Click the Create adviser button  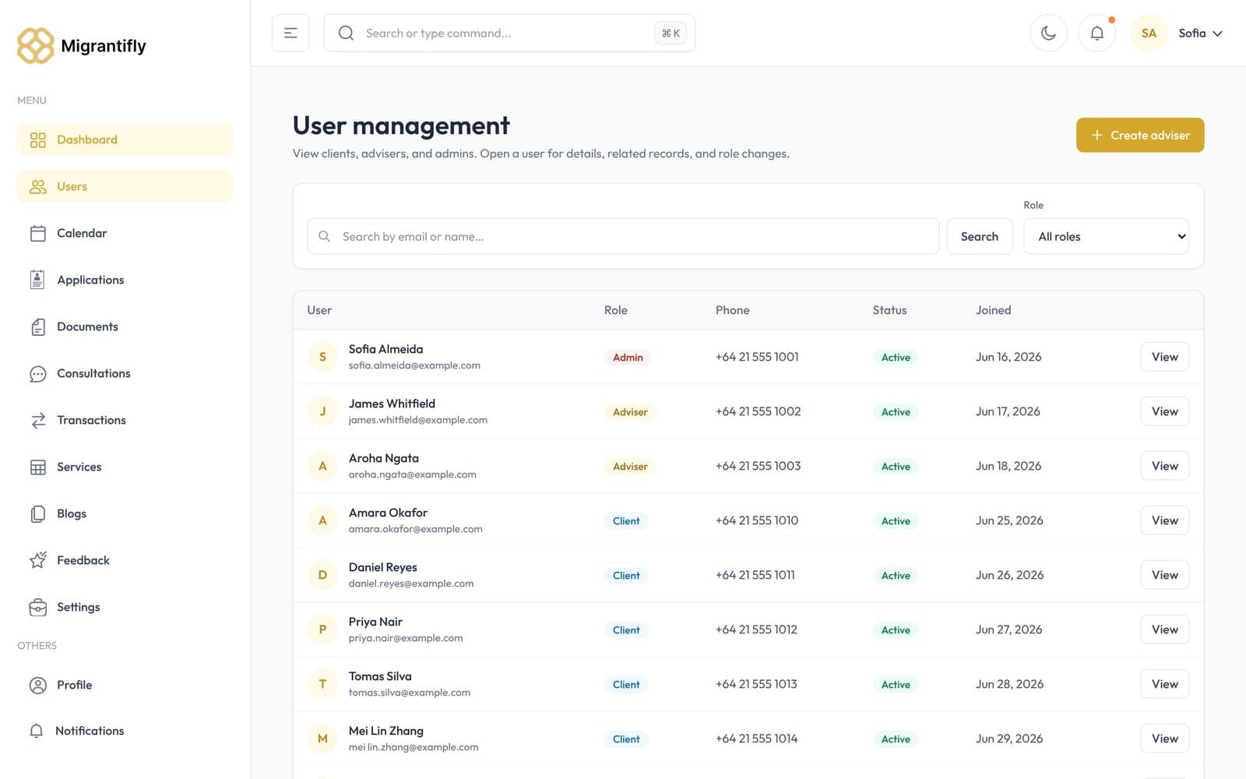click(x=1140, y=135)
